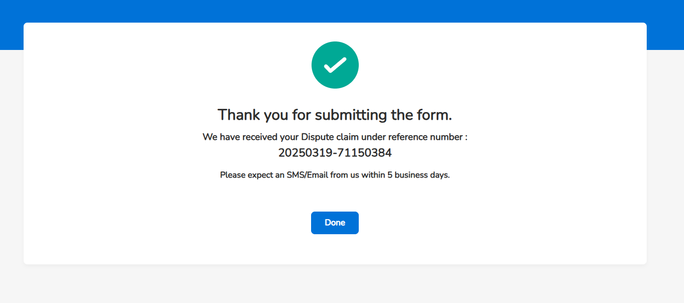Click the SMS/Email business days notice

tap(335, 175)
